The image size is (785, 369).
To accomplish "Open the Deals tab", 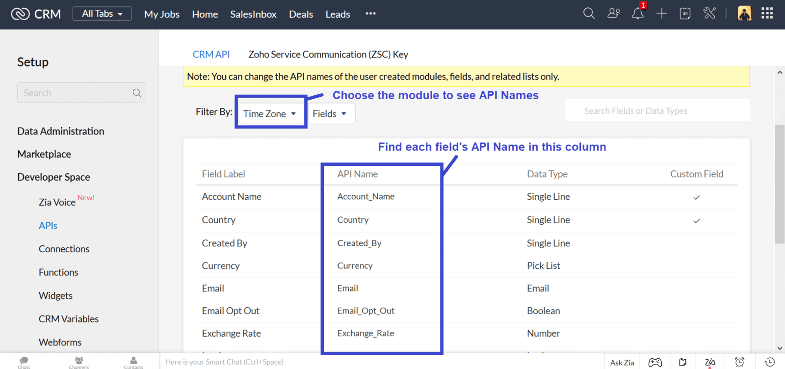I will click(x=301, y=14).
